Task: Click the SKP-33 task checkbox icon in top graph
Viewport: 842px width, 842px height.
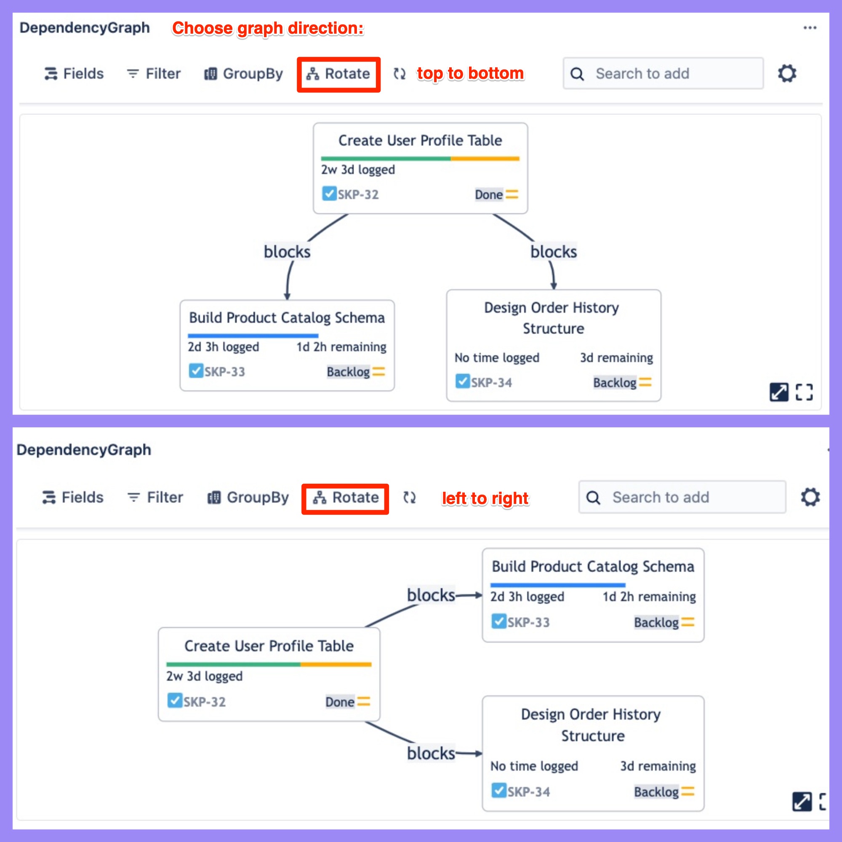Action: pyautogui.click(x=196, y=370)
